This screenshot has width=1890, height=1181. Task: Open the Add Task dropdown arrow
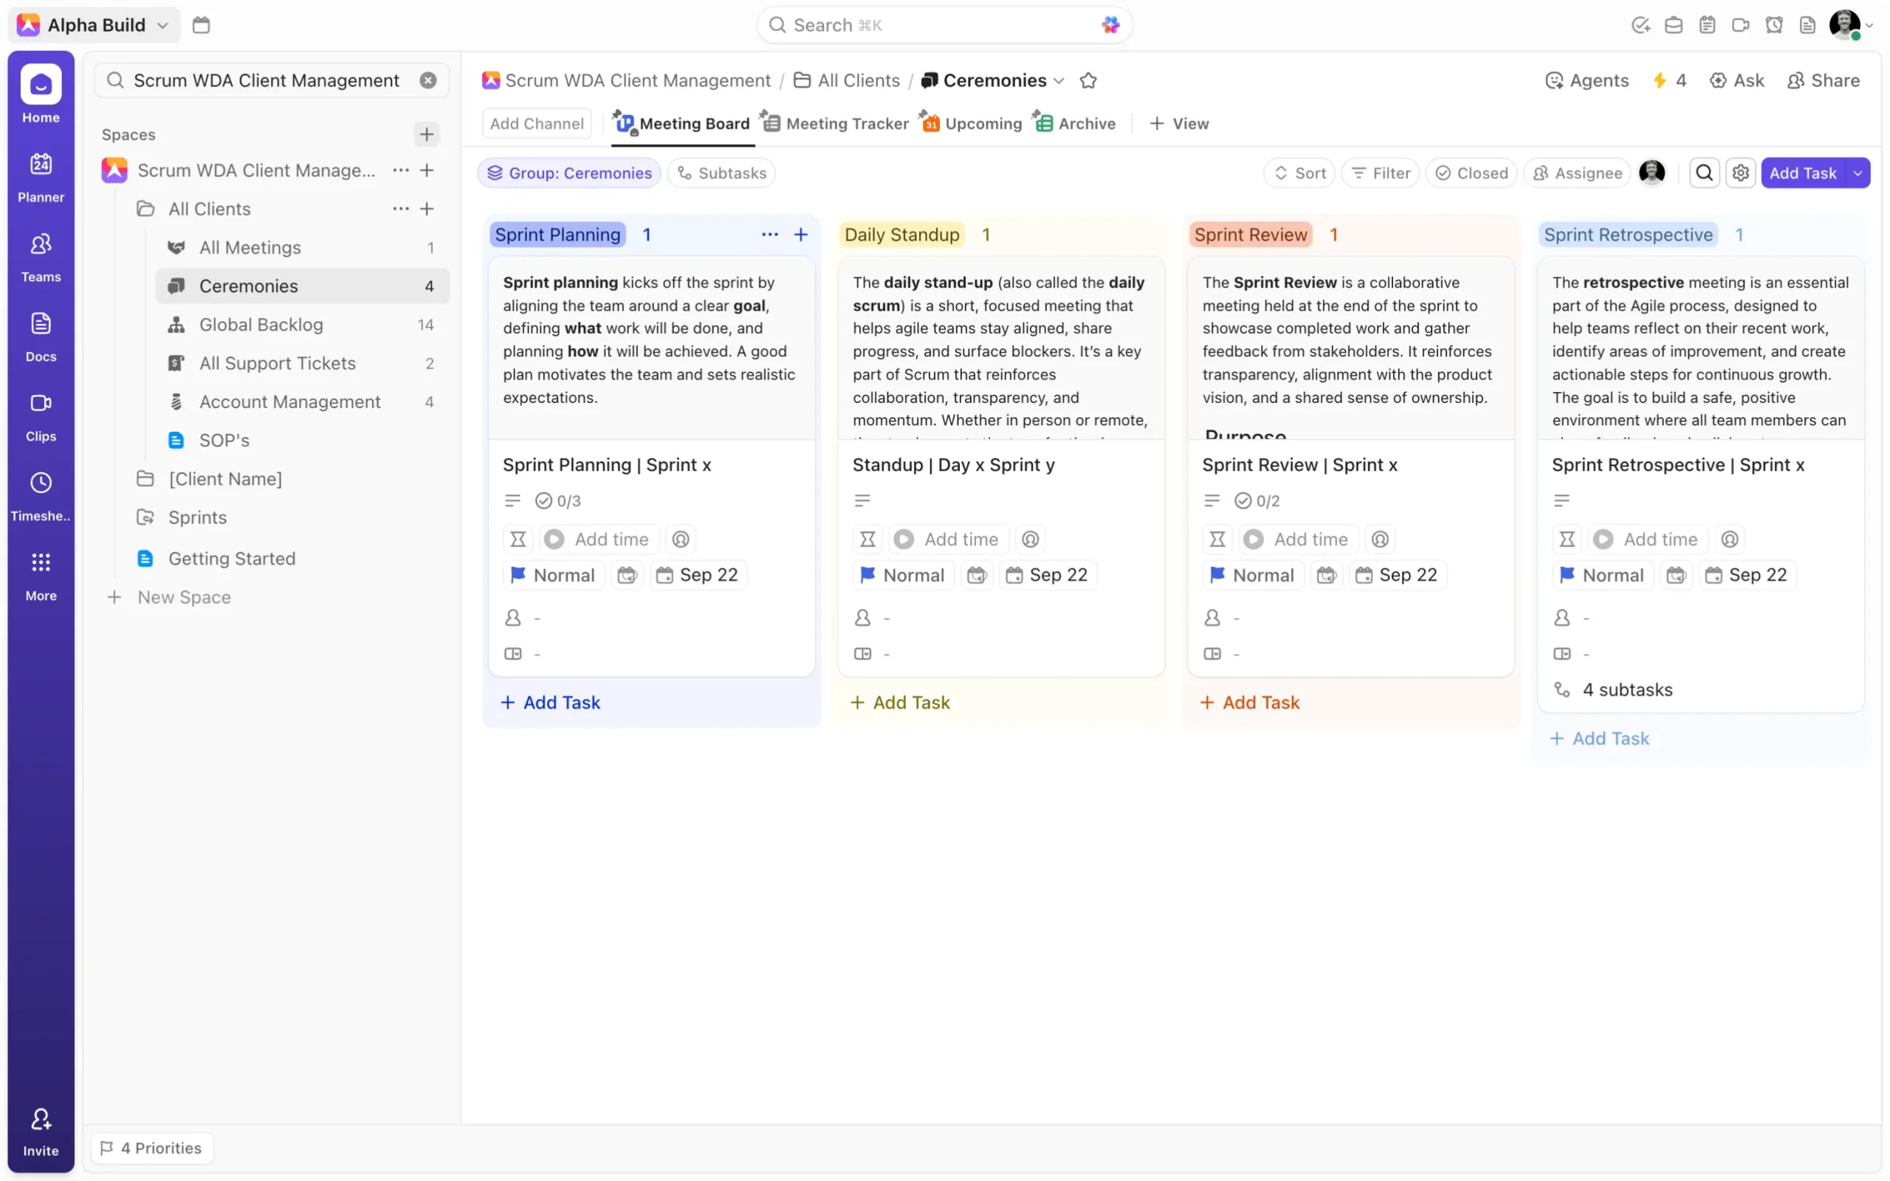(x=1858, y=173)
